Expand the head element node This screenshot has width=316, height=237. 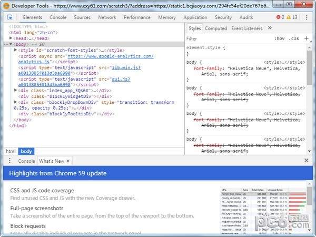[x=12, y=38]
